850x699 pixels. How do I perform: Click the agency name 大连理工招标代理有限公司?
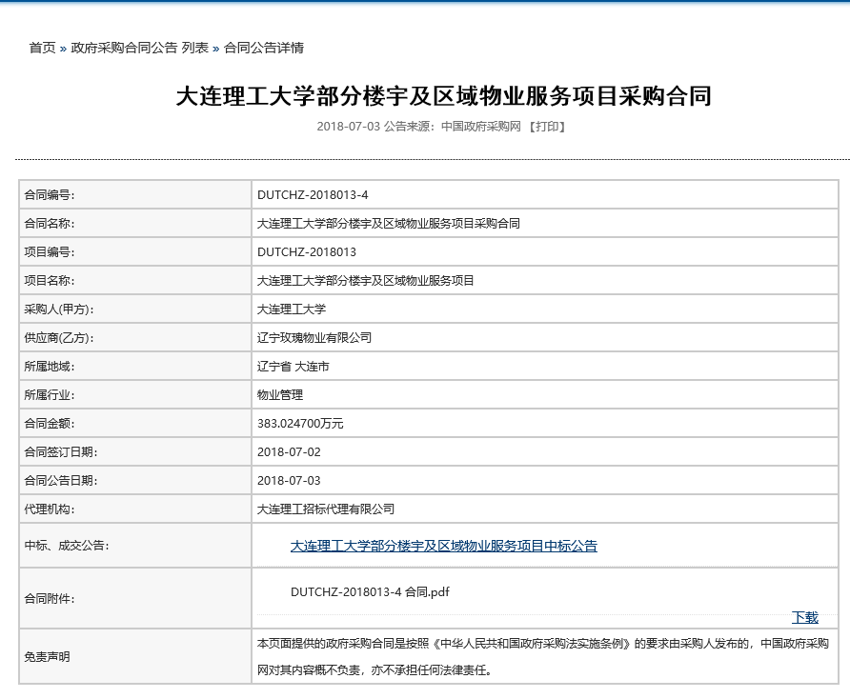pyautogui.click(x=326, y=509)
